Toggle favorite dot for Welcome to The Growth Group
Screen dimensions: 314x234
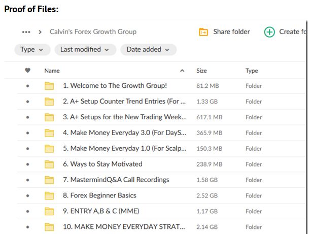[27, 86]
